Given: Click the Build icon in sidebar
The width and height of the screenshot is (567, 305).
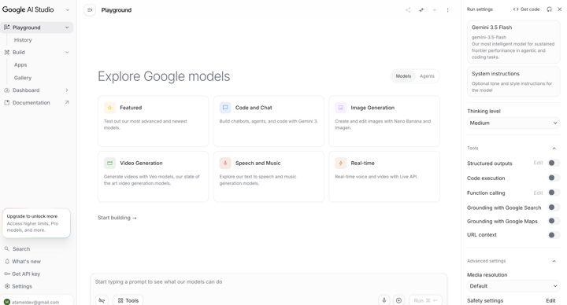Looking at the screenshot, I should [x=6, y=53].
